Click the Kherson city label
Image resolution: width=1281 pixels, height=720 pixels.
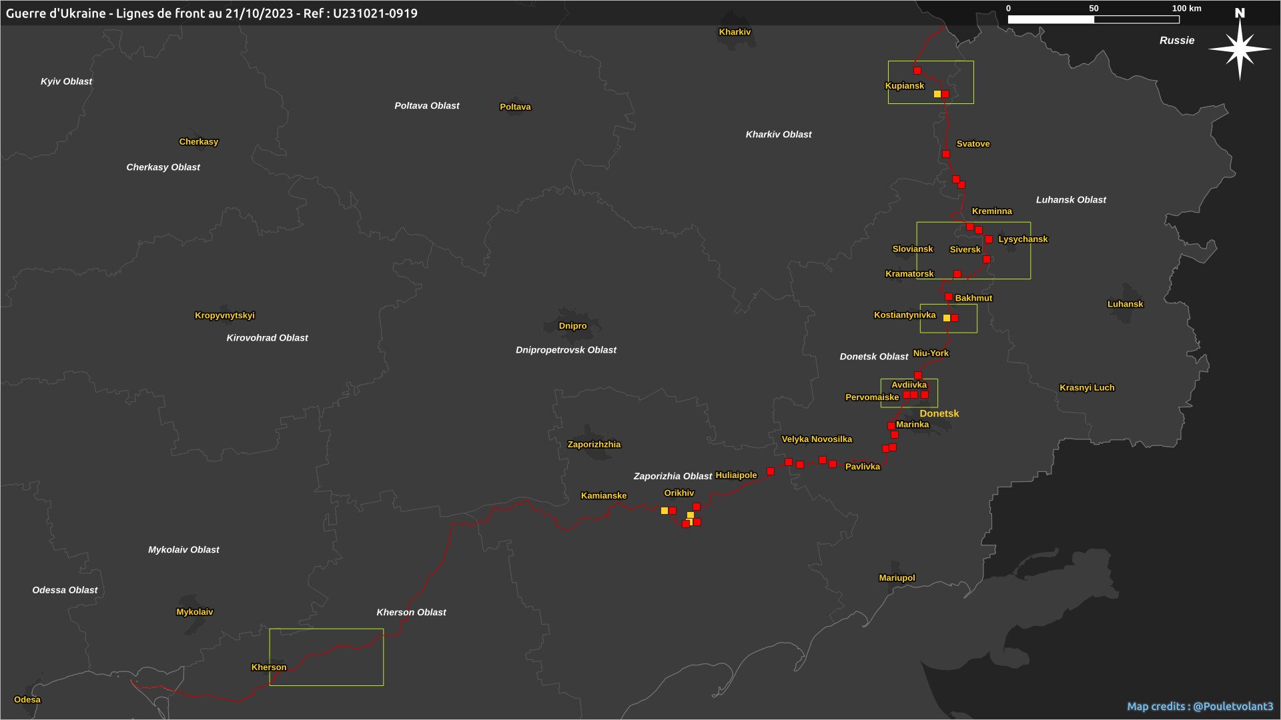pos(268,667)
